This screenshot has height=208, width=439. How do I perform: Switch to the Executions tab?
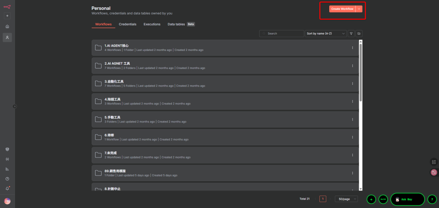(152, 24)
